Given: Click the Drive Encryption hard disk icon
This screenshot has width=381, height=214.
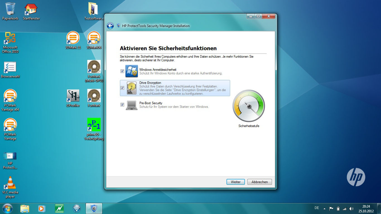Looking at the screenshot, I should [132, 88].
